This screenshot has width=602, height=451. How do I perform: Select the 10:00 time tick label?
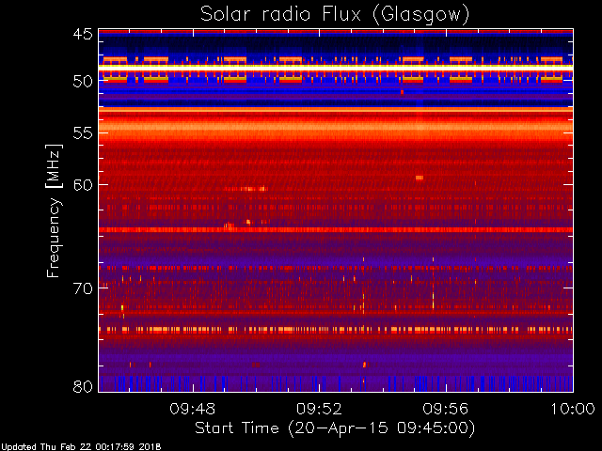point(573,409)
